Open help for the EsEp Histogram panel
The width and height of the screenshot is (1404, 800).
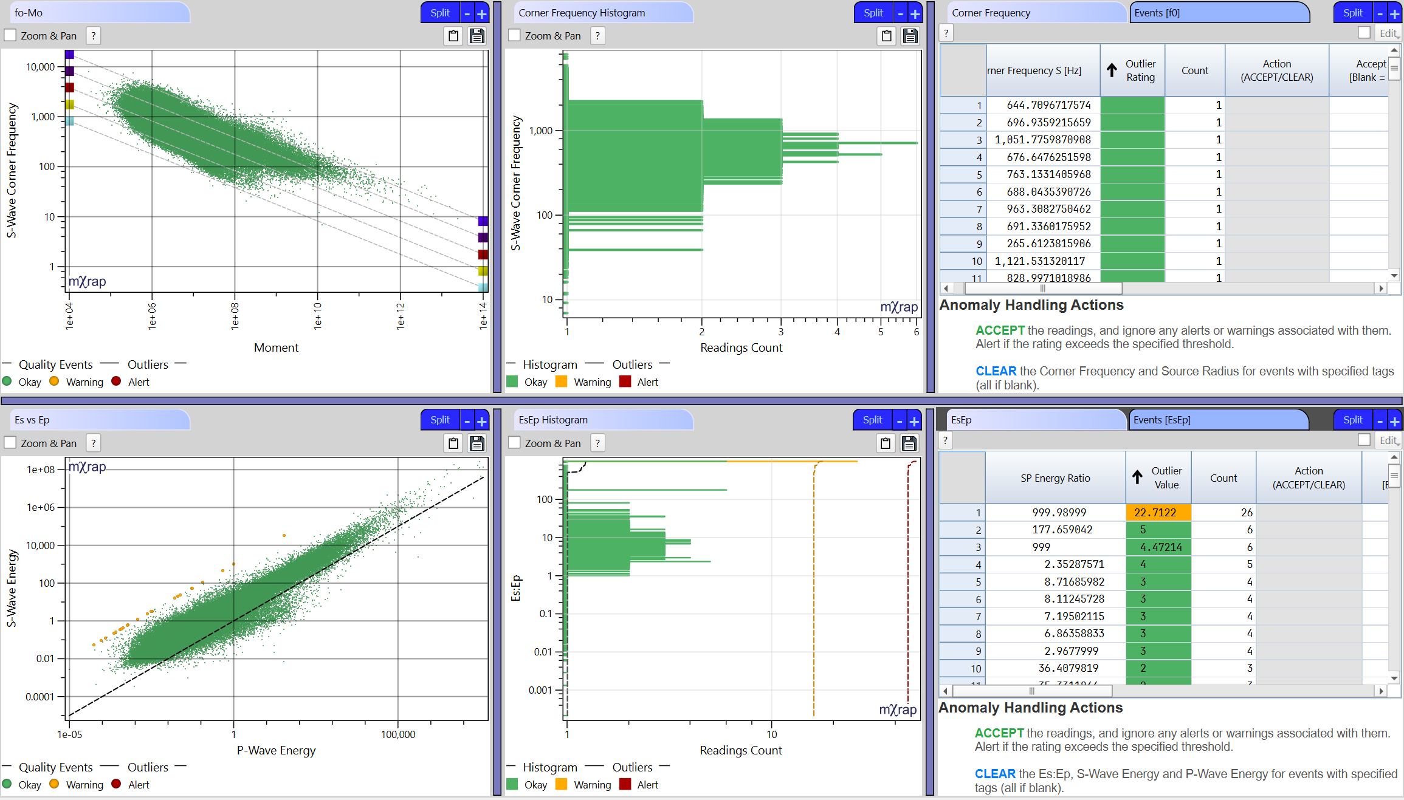click(597, 443)
